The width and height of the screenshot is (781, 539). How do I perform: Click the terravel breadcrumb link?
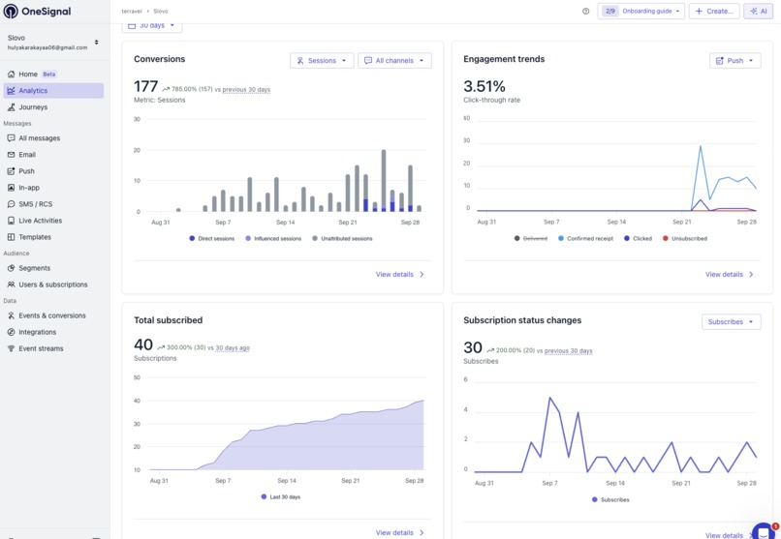[132, 11]
